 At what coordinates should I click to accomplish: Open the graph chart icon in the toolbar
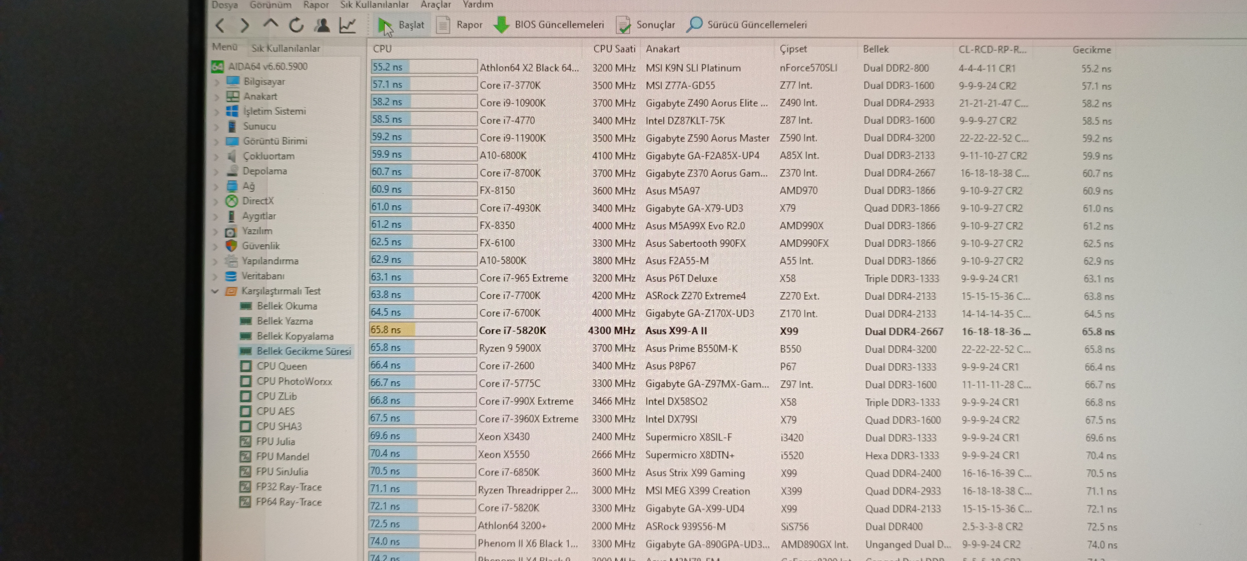[x=348, y=25]
